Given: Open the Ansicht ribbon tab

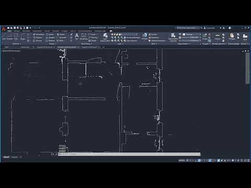Looking at the screenshot, I should [47, 31].
